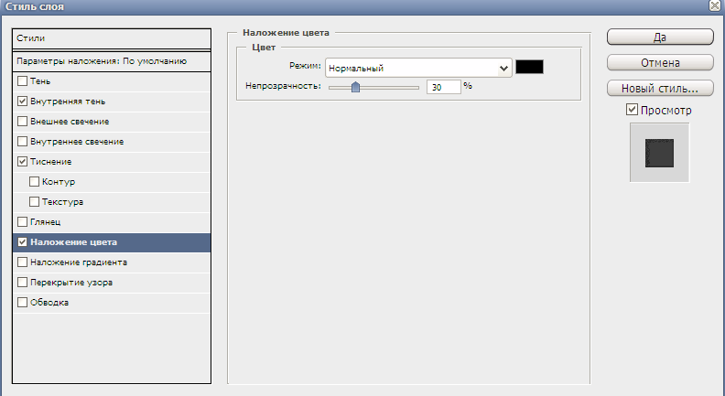Confirm with the Да button
The width and height of the screenshot is (725, 396).
[660, 37]
